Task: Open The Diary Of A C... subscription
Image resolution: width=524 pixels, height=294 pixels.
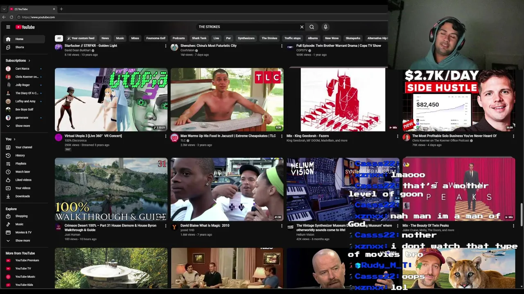Action: (25, 93)
